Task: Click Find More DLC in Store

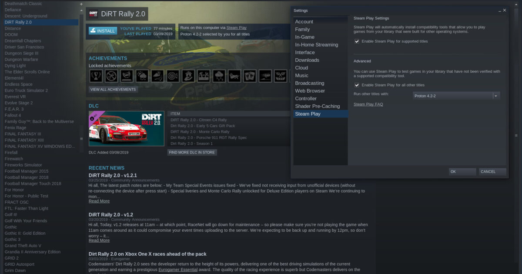Action: pos(192,152)
